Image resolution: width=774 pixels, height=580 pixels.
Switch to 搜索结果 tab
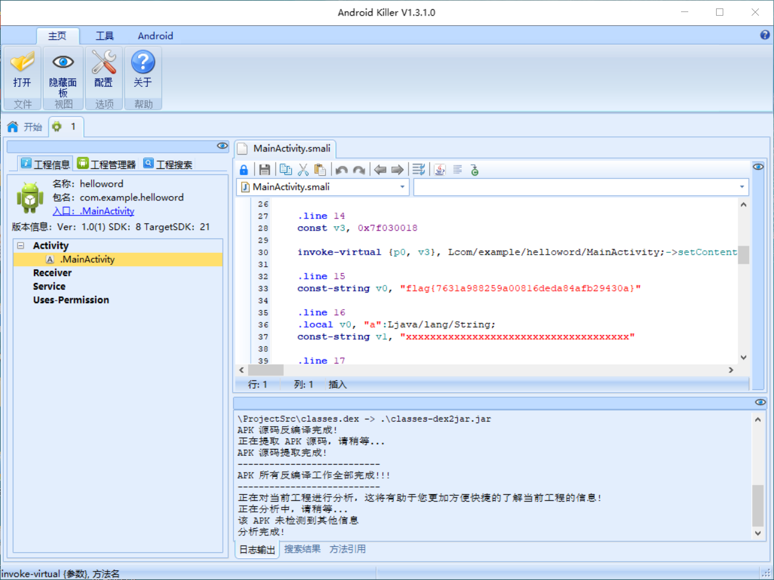pyautogui.click(x=302, y=549)
